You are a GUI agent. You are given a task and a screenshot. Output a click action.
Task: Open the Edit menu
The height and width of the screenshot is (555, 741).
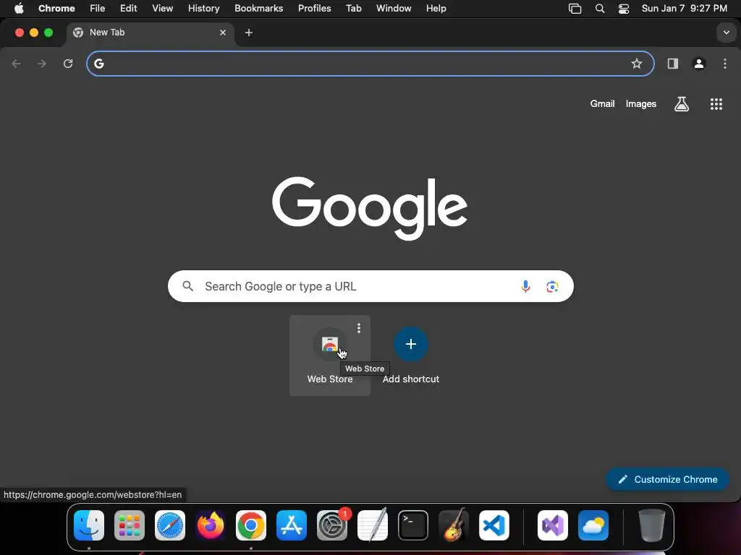pyautogui.click(x=129, y=9)
